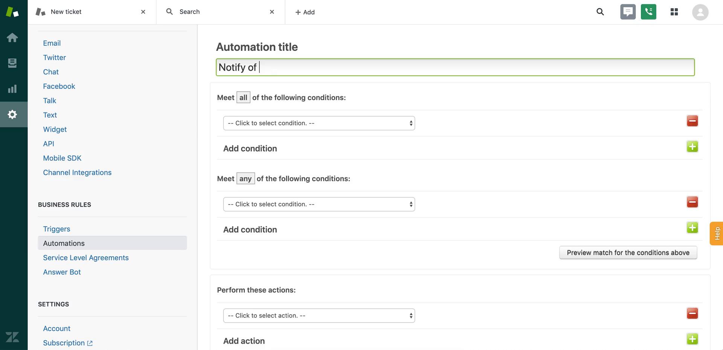The width and height of the screenshot is (723, 350).
Task: Open Triggers in Business Rules
Action: [x=56, y=229]
